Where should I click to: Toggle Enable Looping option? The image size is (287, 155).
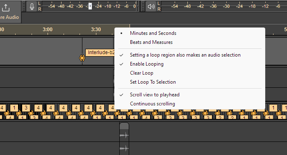pyautogui.click(x=189, y=64)
